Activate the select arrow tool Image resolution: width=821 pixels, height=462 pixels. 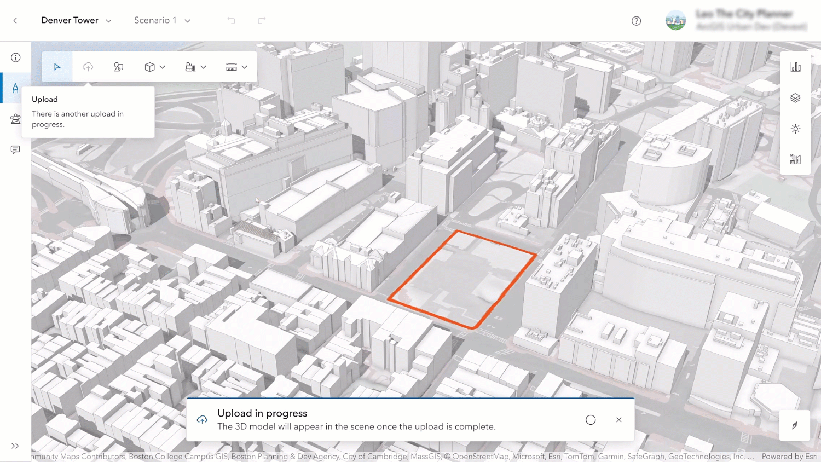click(57, 67)
